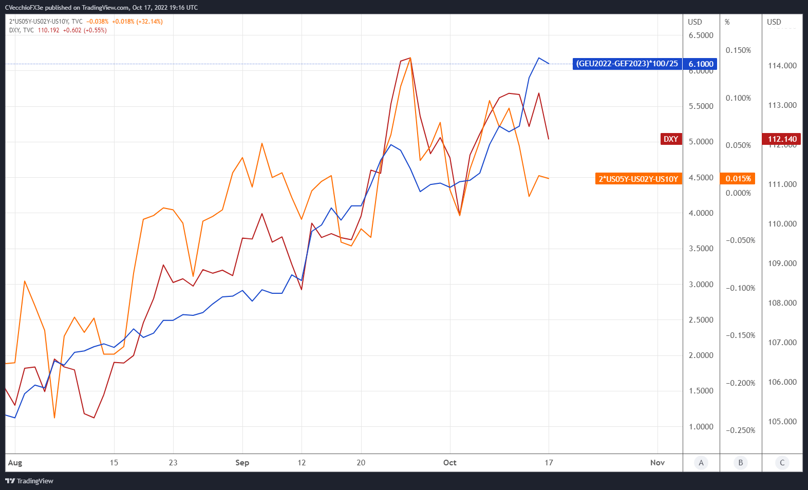Screen dimensions: 808x490
Task: Click the % scale header
Action: coord(727,22)
